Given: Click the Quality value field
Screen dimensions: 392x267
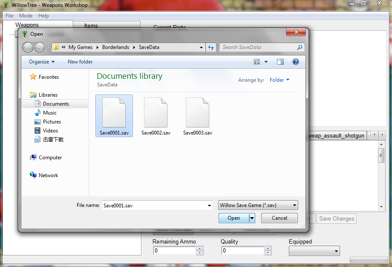Looking at the screenshot, I should (x=243, y=250).
